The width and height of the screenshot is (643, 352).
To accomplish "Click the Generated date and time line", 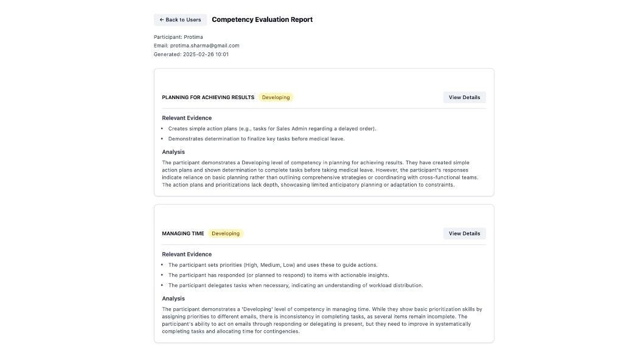I will coord(191,54).
